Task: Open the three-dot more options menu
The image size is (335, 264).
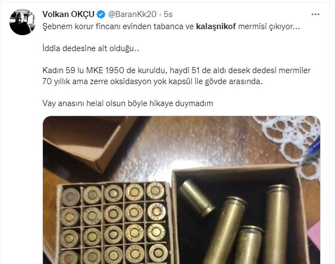Action: [315, 14]
